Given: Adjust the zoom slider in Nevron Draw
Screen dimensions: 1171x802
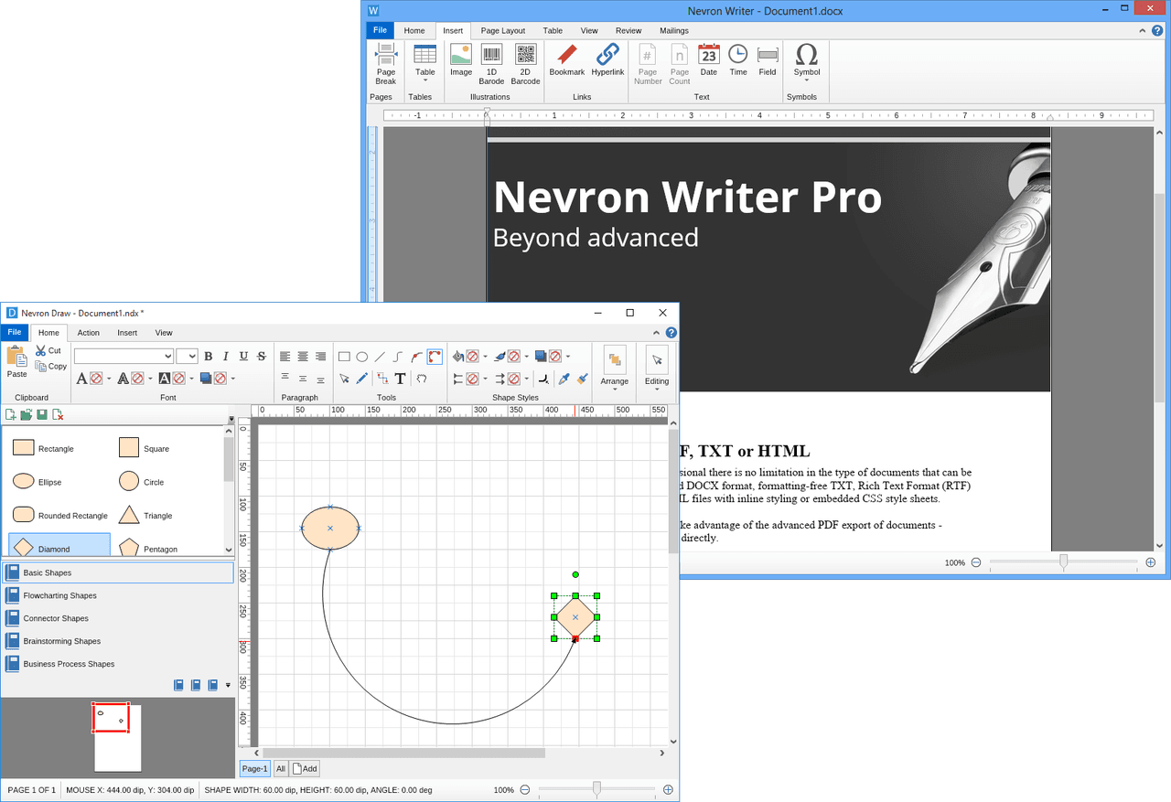Looking at the screenshot, I should (x=597, y=789).
